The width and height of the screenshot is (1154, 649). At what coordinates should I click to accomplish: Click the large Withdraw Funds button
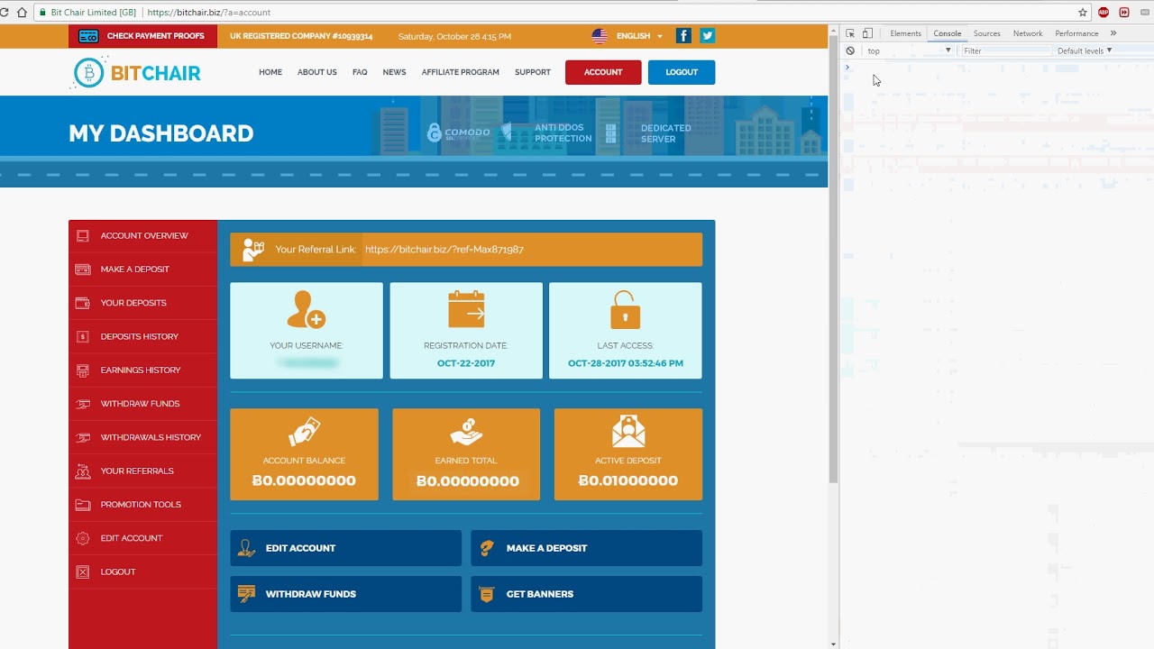click(345, 594)
